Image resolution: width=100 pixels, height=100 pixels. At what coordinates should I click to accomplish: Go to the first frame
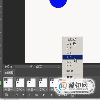(x=29, y=95)
